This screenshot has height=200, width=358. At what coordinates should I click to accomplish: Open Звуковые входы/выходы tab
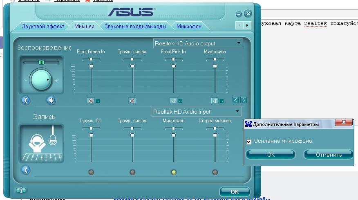[135, 27]
